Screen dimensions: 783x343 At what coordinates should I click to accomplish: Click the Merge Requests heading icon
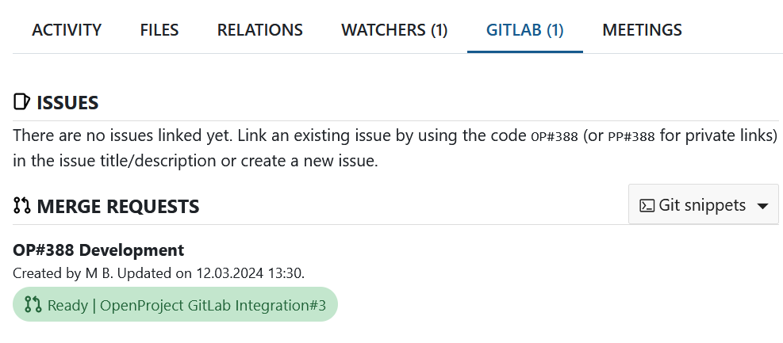click(x=22, y=207)
